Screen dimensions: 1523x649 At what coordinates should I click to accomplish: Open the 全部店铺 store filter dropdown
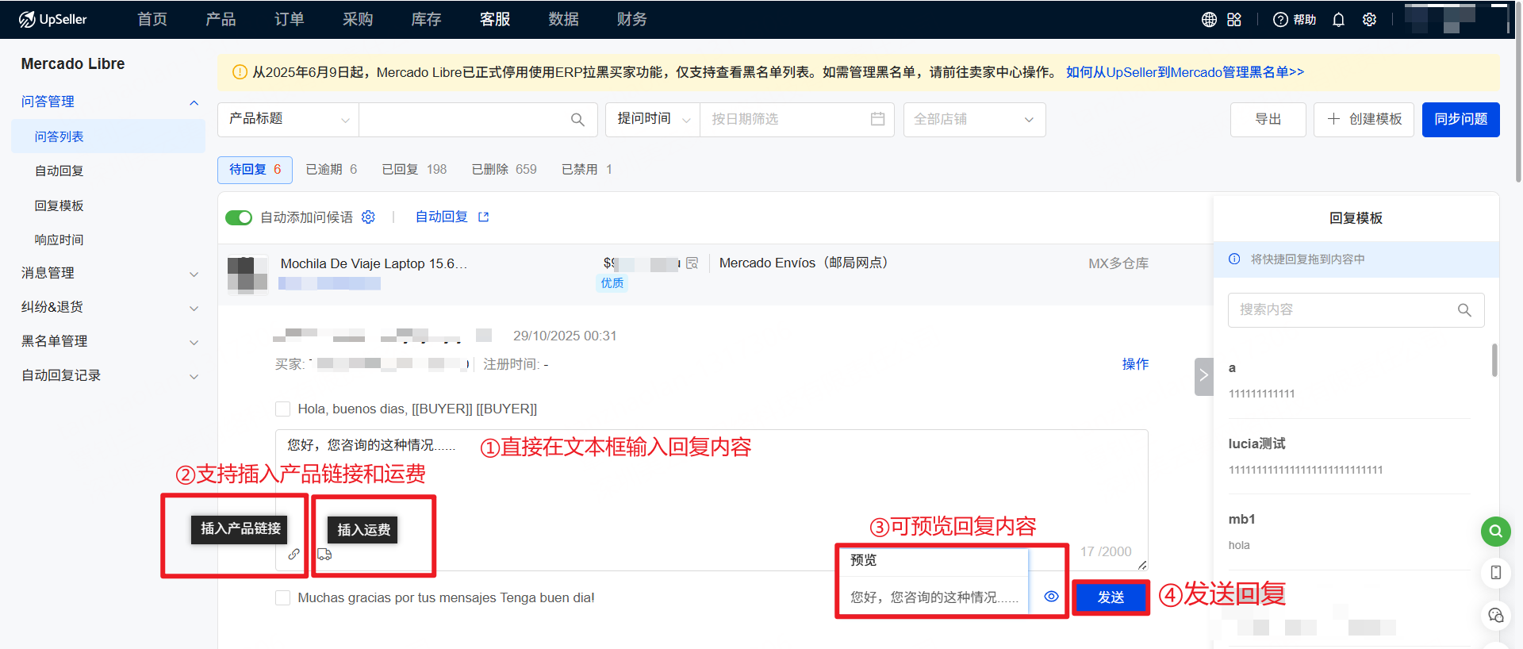coord(973,119)
